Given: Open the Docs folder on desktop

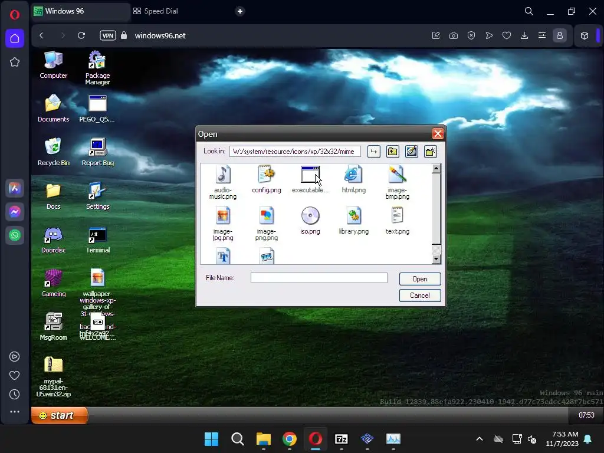Looking at the screenshot, I should (x=53, y=196).
